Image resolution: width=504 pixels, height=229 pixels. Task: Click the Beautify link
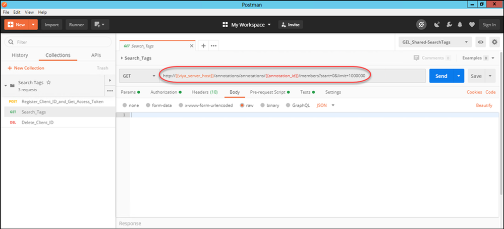[484, 105]
